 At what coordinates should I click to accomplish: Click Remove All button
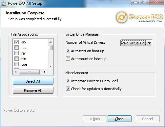(33, 90)
